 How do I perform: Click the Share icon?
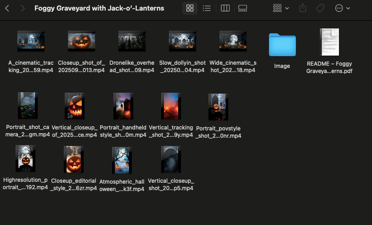tap(303, 8)
